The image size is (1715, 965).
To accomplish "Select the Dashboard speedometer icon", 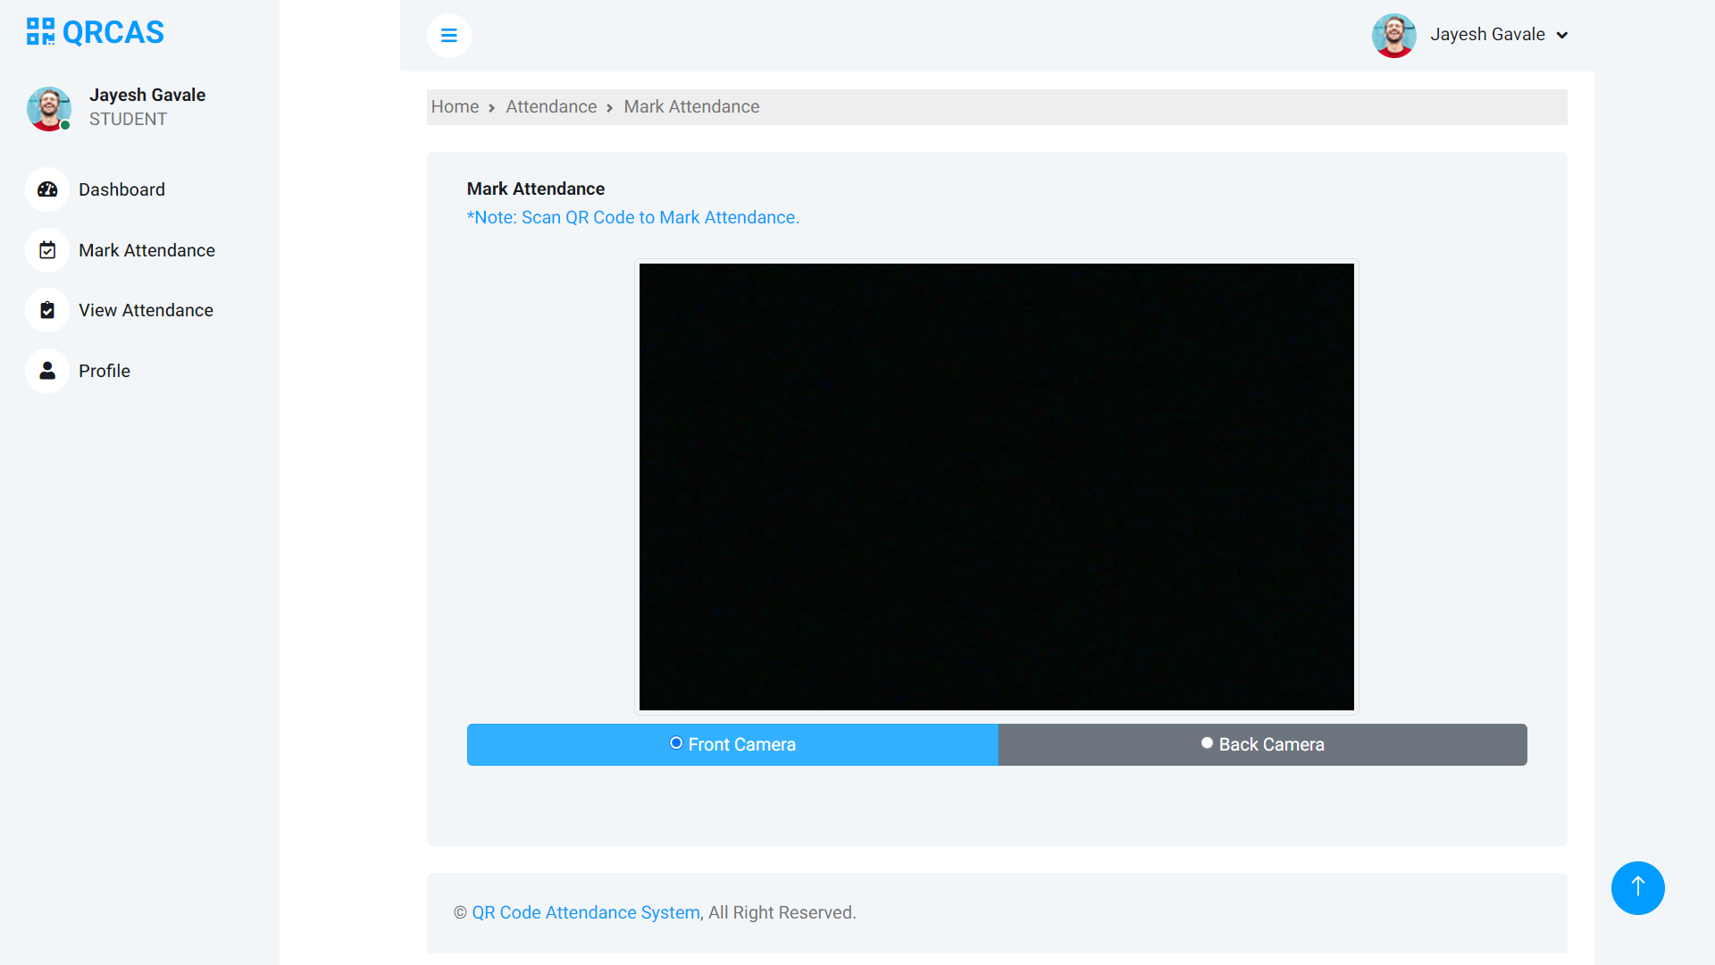I will coord(46,189).
